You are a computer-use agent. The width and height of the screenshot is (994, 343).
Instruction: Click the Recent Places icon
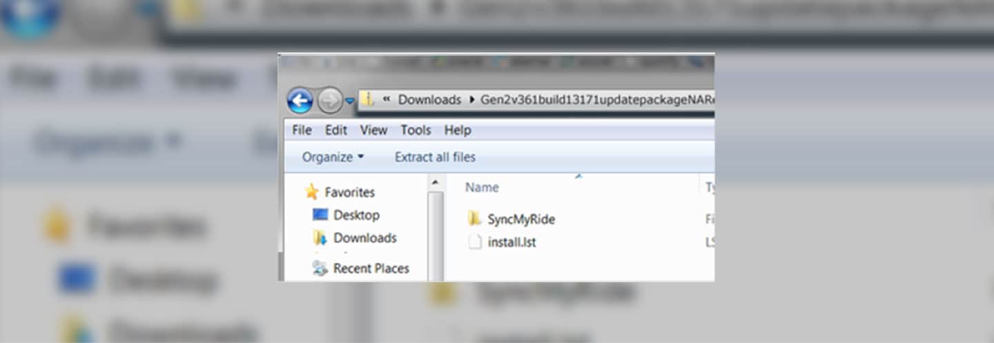(320, 268)
